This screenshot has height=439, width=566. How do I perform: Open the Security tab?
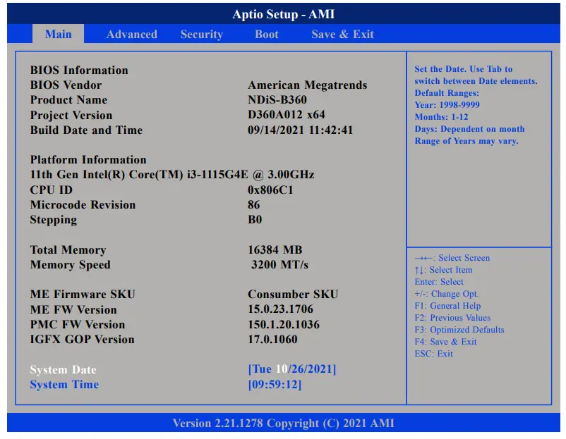pos(201,34)
